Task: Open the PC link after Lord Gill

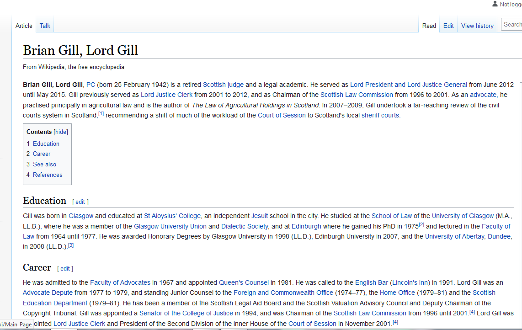Action: pyautogui.click(x=91, y=85)
